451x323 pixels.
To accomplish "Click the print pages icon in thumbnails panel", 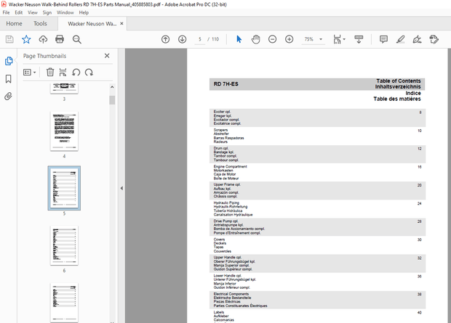I will click(x=63, y=72).
